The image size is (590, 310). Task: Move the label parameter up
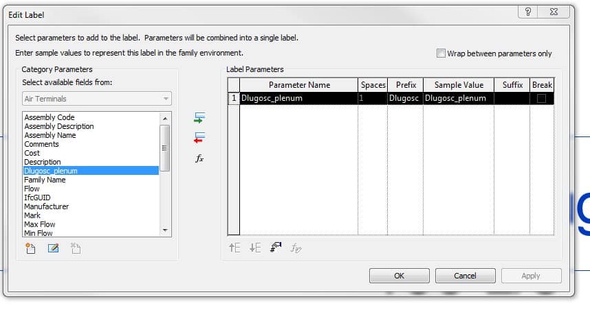[x=234, y=248]
